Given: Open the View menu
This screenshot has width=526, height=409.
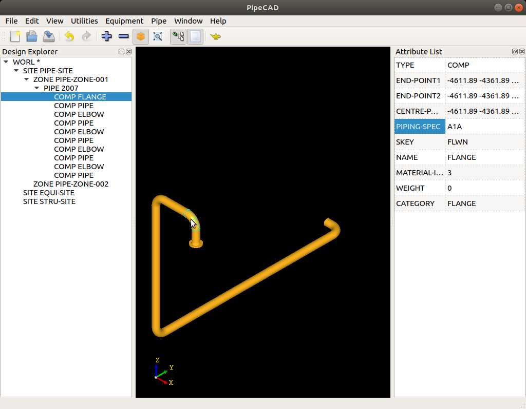Looking at the screenshot, I should 54,21.
